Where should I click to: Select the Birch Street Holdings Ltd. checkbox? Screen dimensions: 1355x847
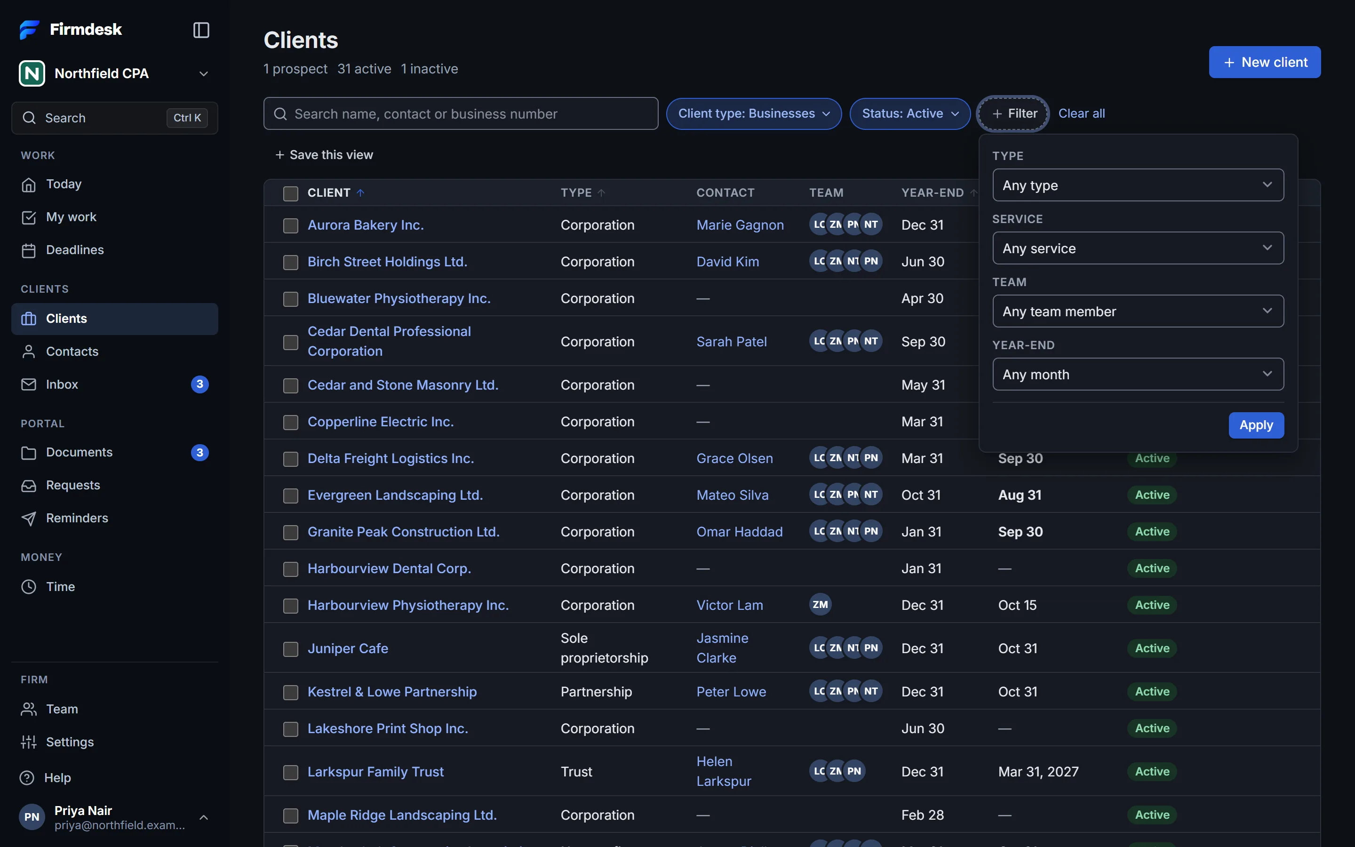point(291,262)
